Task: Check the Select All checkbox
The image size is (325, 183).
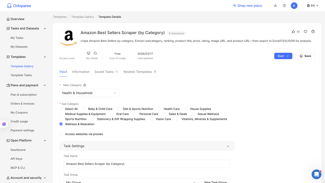Action: (x=61, y=109)
